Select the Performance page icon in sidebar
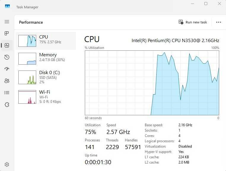The image size is (226, 171). point(7,45)
